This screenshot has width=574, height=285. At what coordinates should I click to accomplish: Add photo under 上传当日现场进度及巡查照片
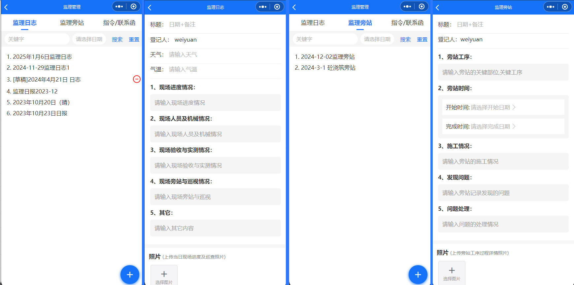[164, 275]
